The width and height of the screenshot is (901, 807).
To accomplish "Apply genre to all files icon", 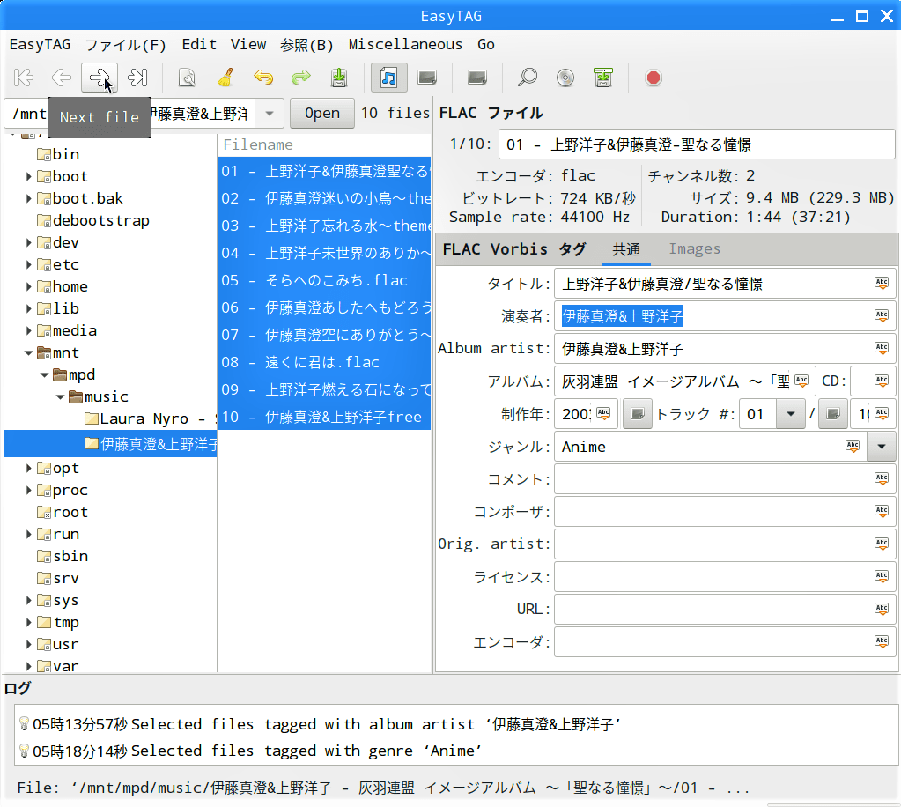I will pos(853,446).
